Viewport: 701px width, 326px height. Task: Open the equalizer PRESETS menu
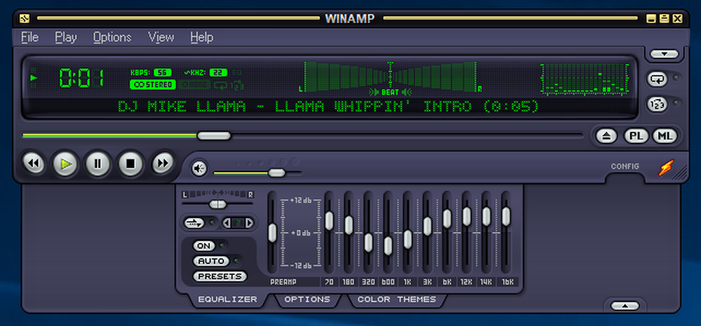[220, 276]
